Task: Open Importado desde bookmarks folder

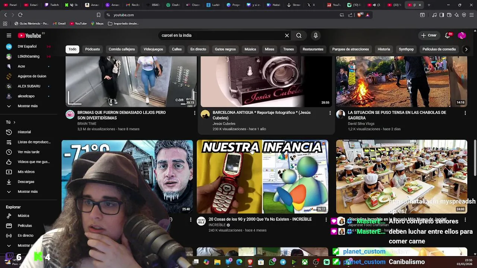Action: pos(123,23)
